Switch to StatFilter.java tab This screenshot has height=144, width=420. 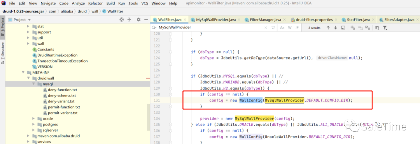(359, 20)
